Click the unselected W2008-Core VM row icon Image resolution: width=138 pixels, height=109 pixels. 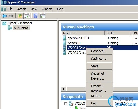coord(64,53)
